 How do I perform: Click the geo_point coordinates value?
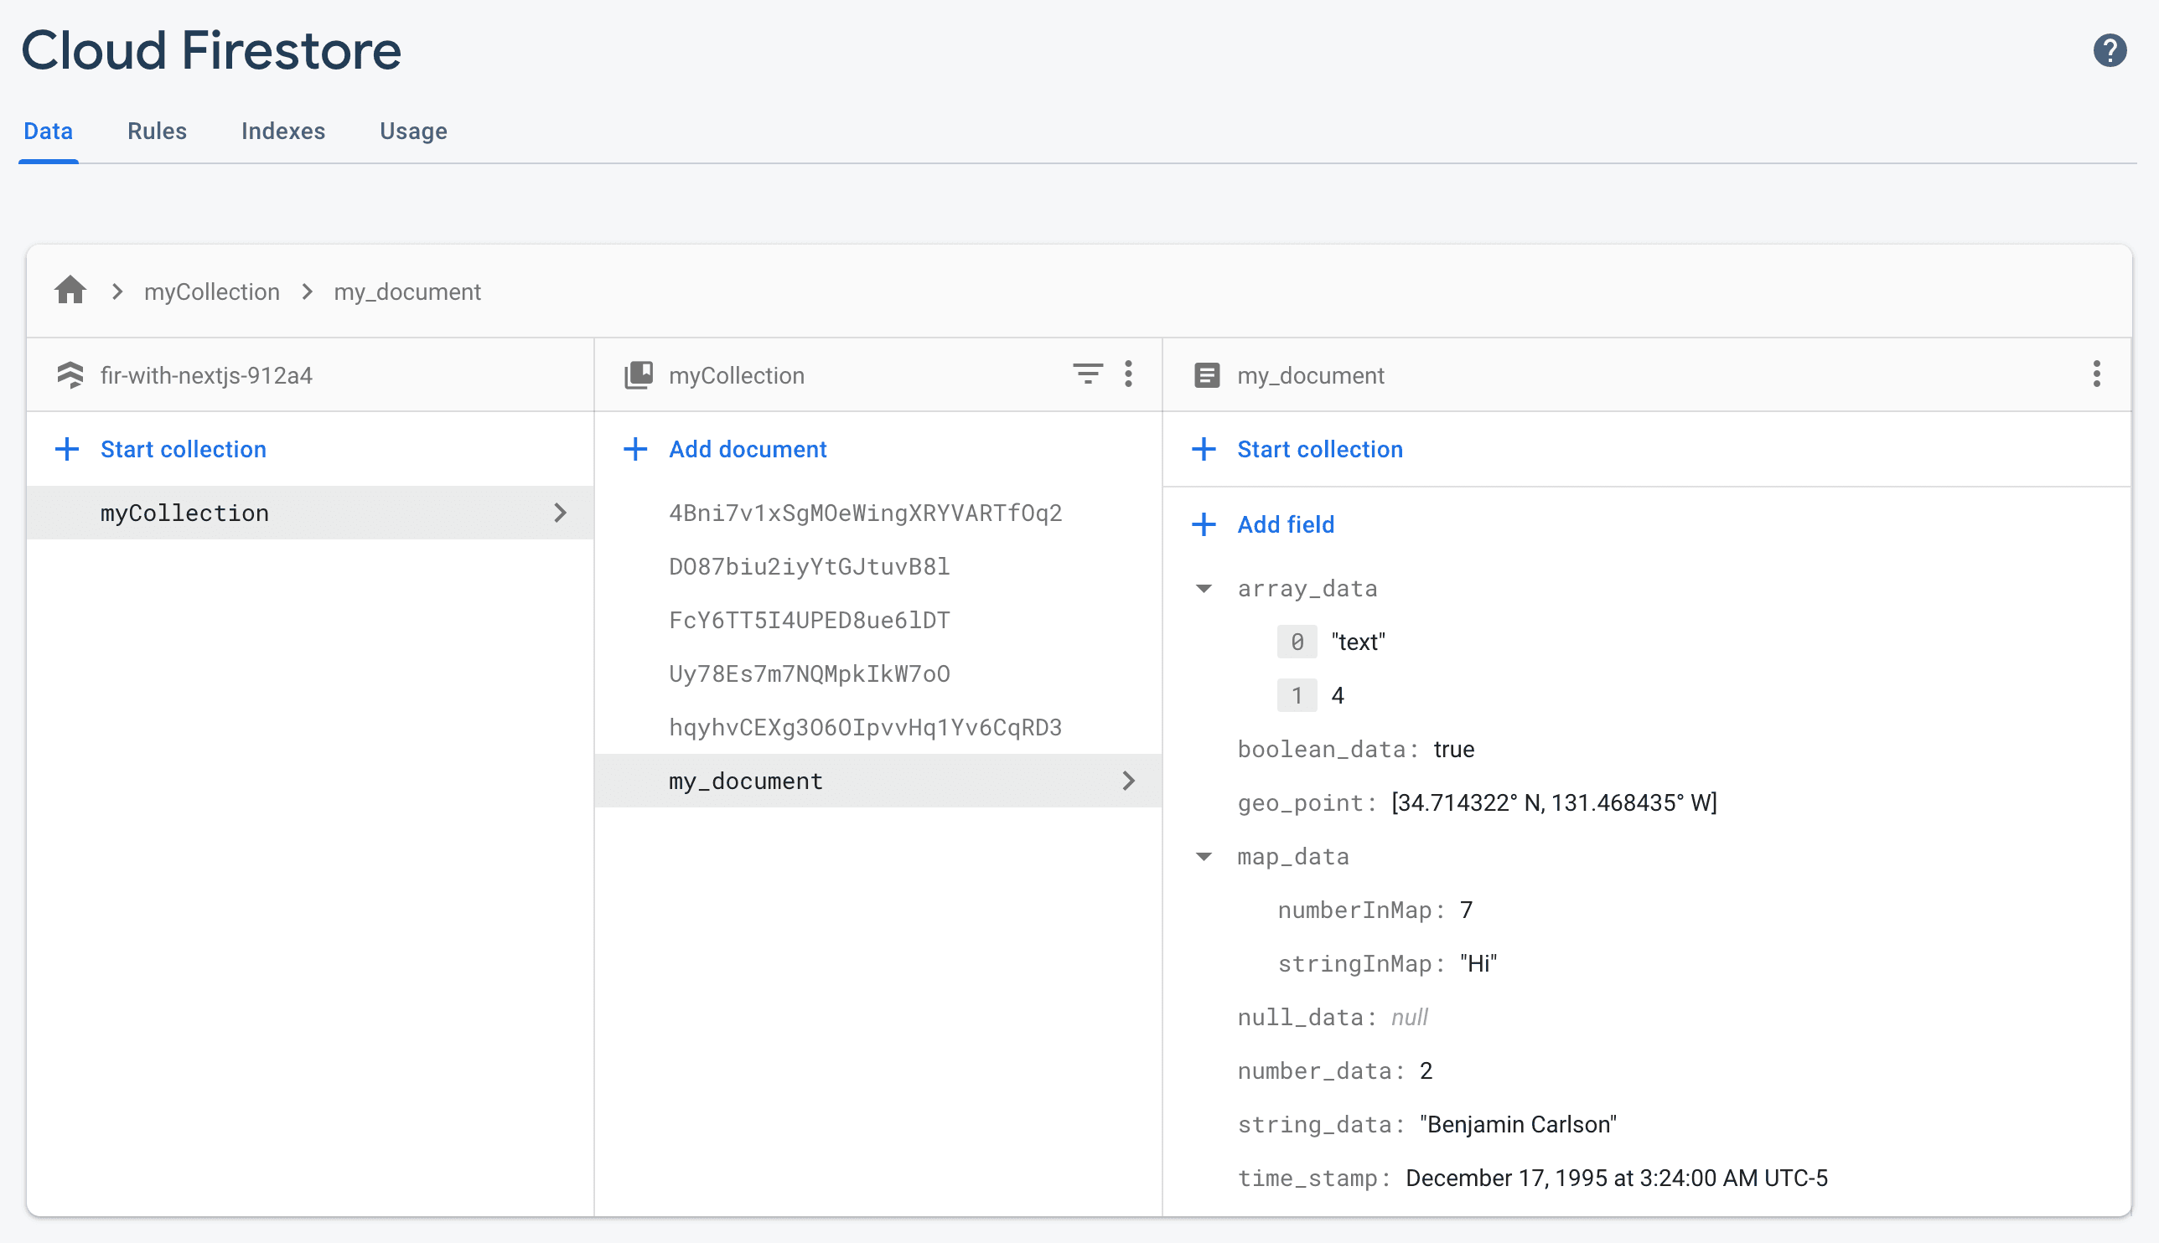(x=1554, y=802)
